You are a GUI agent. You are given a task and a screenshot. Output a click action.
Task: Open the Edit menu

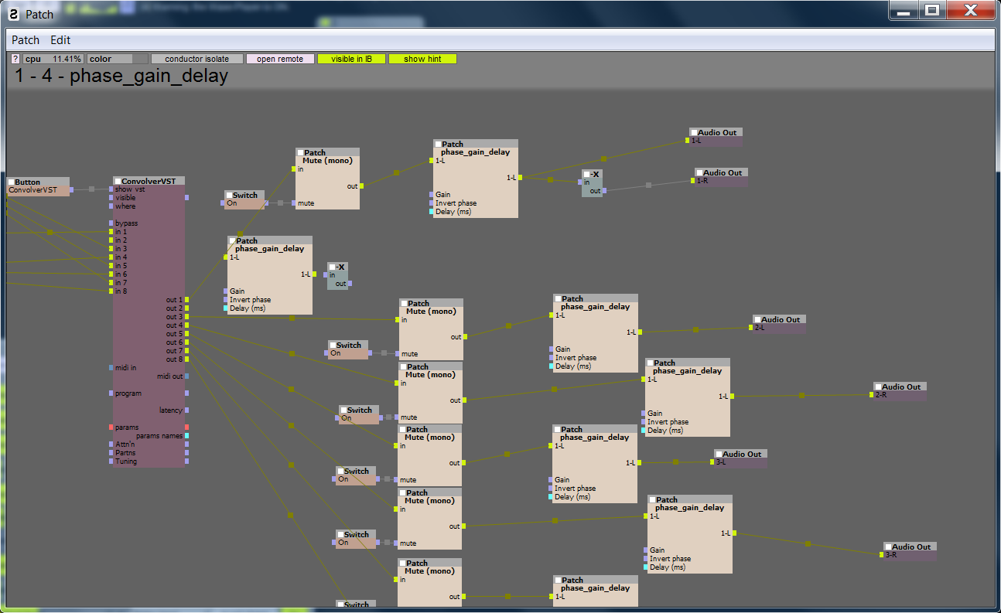coord(60,40)
